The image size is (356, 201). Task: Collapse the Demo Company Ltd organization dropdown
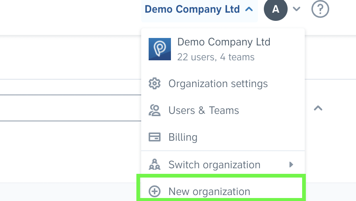(x=249, y=9)
